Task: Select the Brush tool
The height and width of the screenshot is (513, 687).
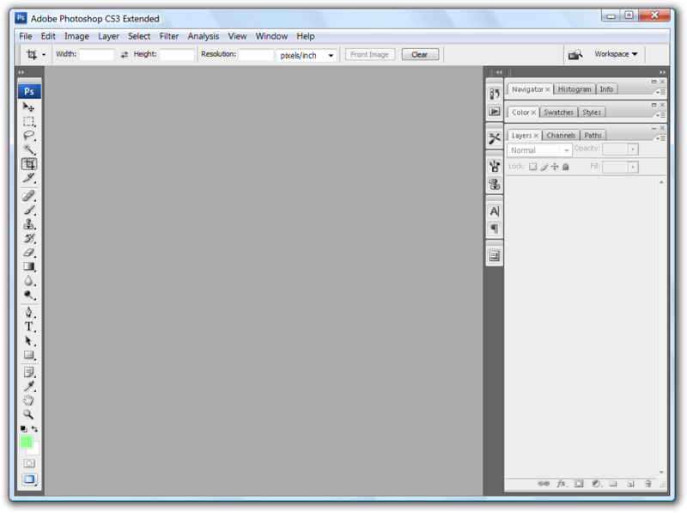Action: pyautogui.click(x=29, y=210)
